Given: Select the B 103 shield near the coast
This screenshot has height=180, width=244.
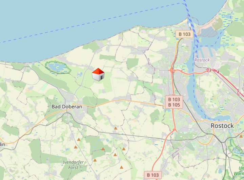Looking at the screenshot, I should (x=184, y=34).
